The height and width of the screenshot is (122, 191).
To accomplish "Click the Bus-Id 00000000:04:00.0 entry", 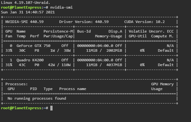I will (95, 46).
